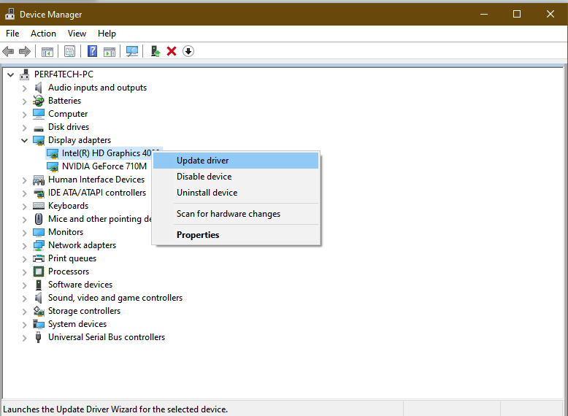Choose Update driver from context menu
Viewport: 568px width, 416px height.
point(236,161)
